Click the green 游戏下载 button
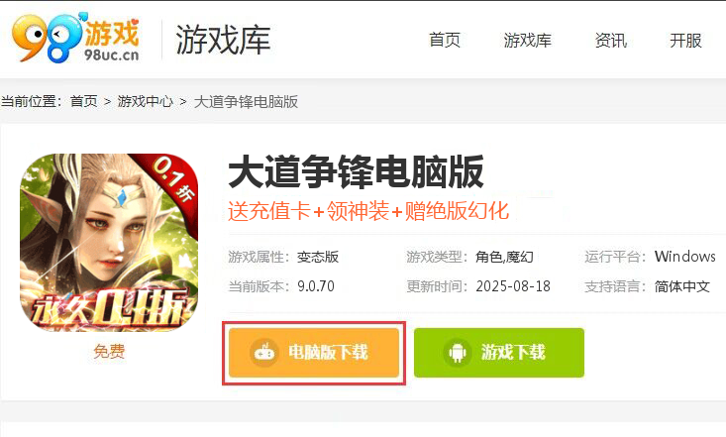Image resolution: width=726 pixels, height=437 pixels. (x=499, y=353)
